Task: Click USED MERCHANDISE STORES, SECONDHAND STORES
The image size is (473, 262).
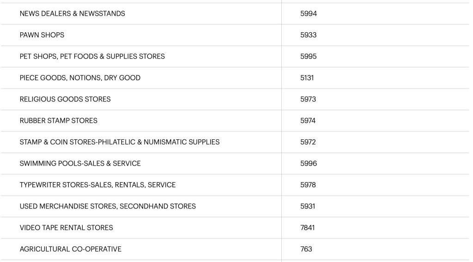Action: tap(108, 206)
